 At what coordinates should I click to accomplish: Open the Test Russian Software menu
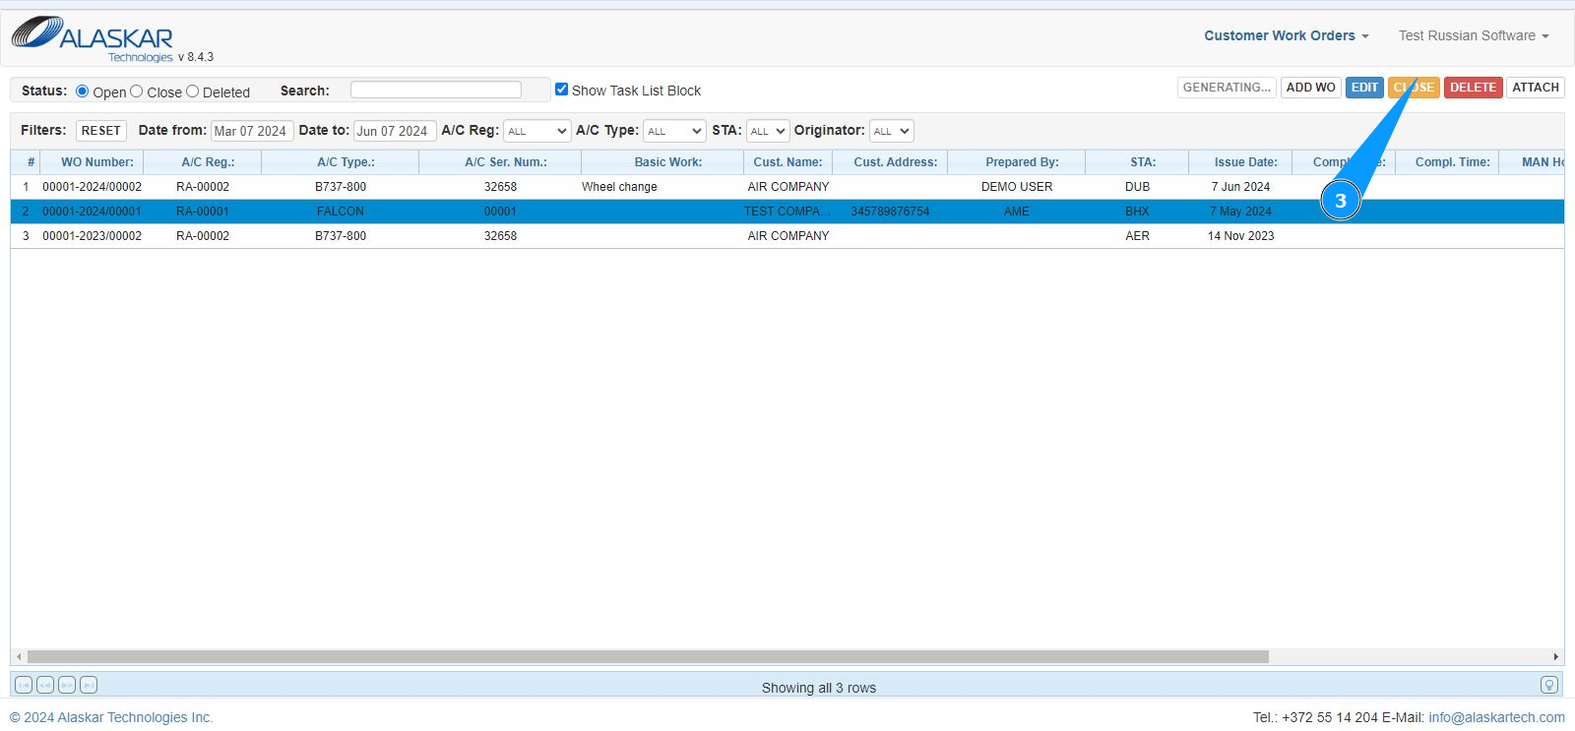click(1473, 35)
